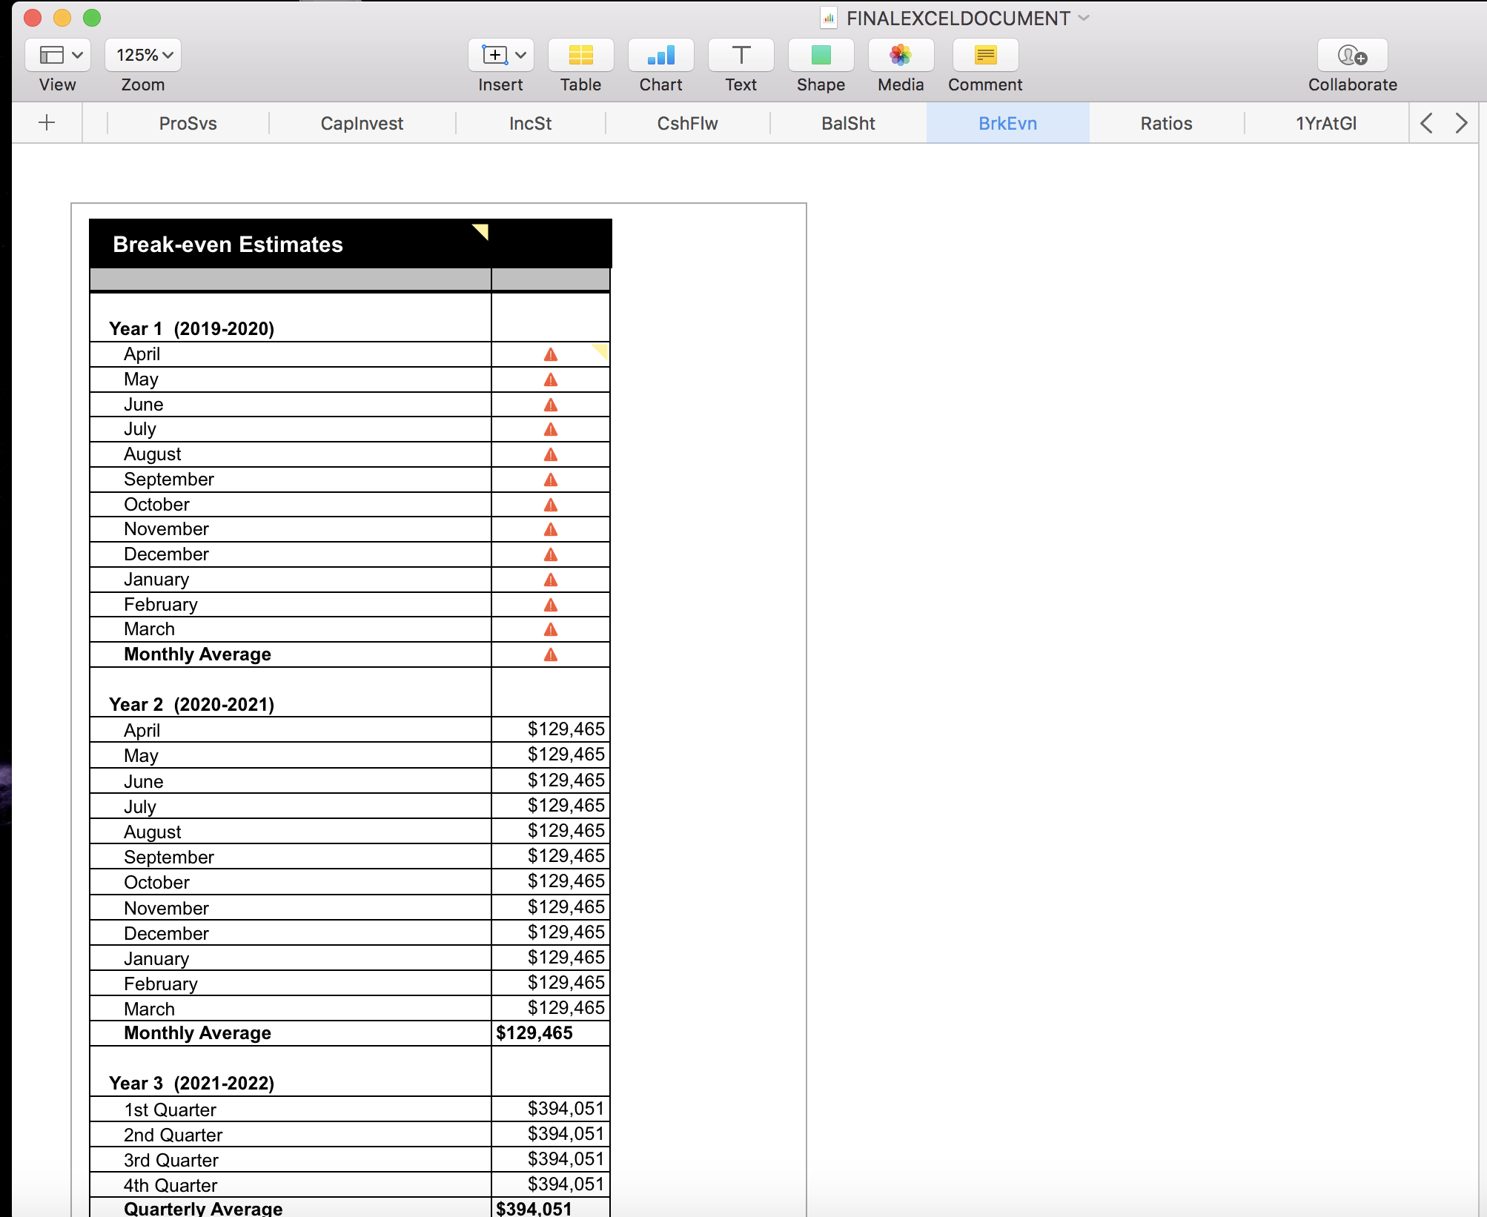Image resolution: width=1487 pixels, height=1217 pixels.
Task: Switch to the BalSht sheet tab
Action: (848, 123)
